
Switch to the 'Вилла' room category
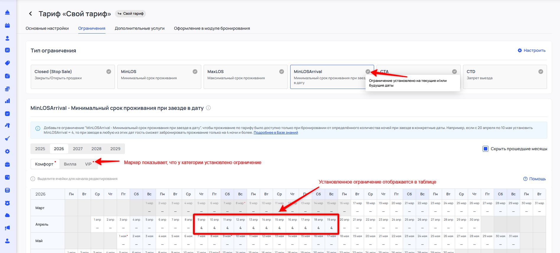point(70,164)
